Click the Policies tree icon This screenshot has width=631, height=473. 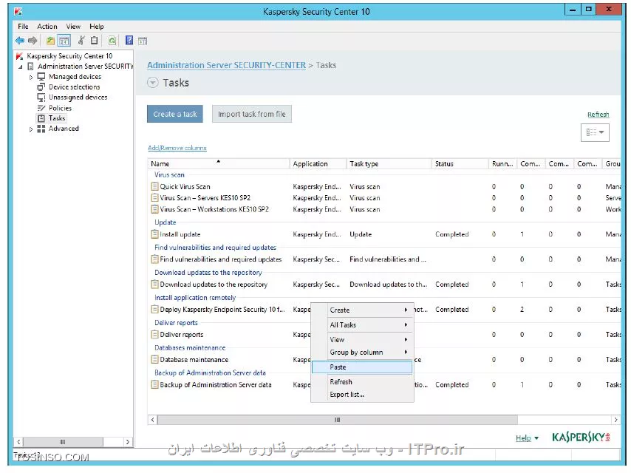coord(41,108)
